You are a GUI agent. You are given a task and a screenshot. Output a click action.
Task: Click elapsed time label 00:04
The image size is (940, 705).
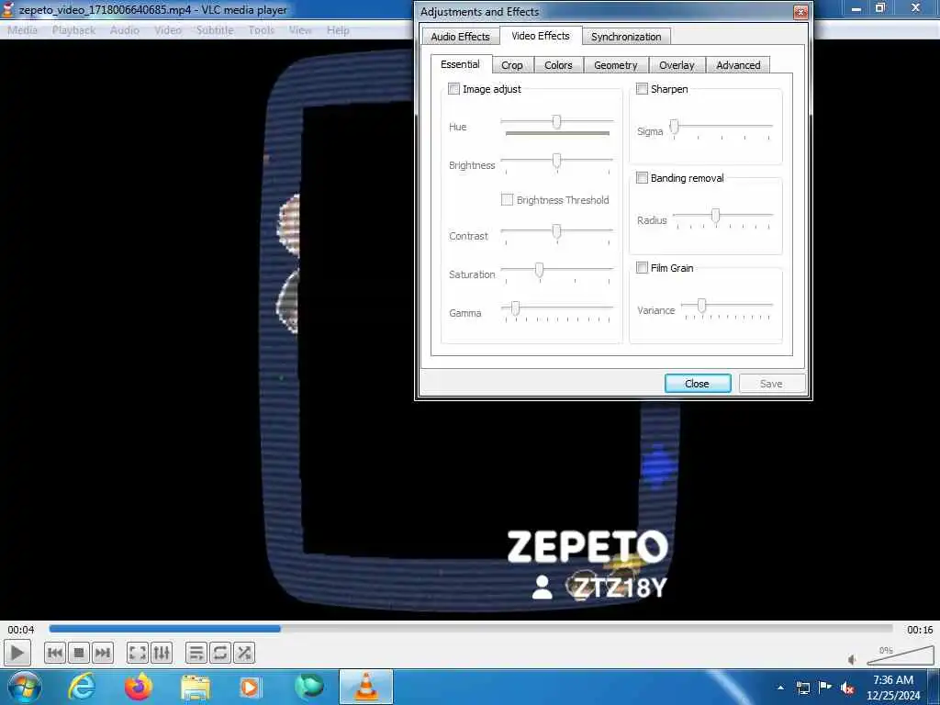(21, 630)
